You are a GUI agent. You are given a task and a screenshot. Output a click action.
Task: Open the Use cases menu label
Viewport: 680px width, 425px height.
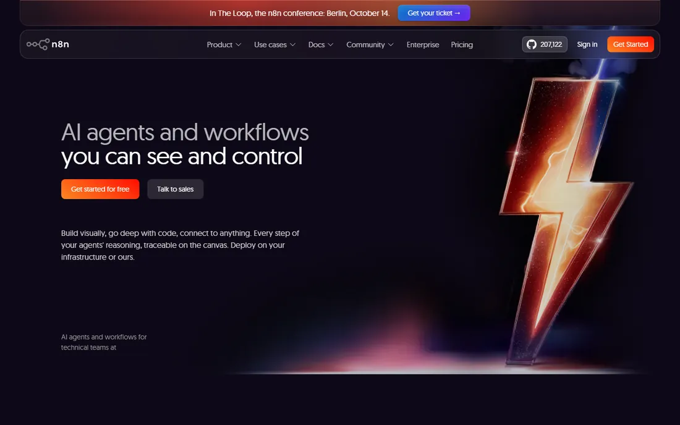click(270, 44)
